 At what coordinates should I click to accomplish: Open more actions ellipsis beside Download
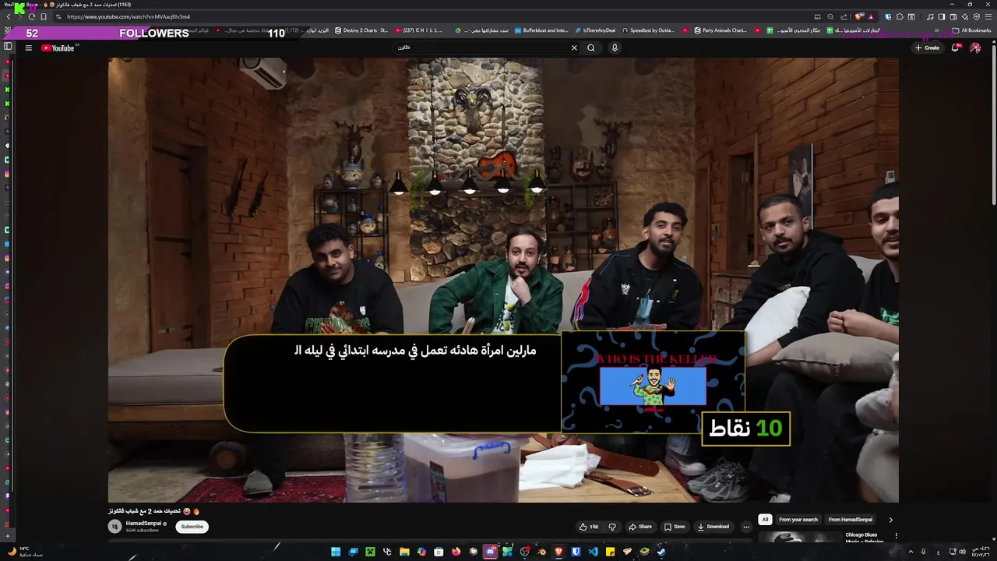(745, 527)
